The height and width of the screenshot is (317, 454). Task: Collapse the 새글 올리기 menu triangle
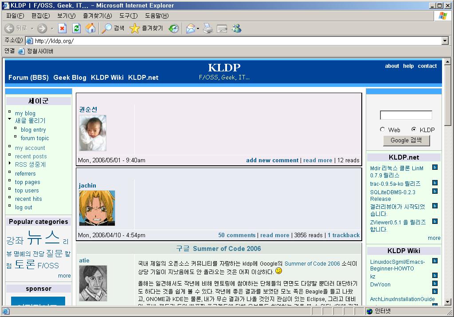10,119
